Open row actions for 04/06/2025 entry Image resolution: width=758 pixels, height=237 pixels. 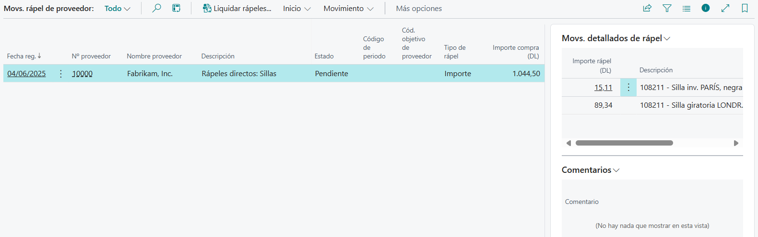61,74
